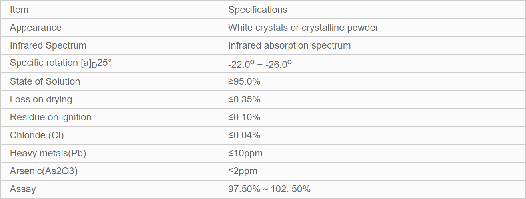Click the Assay '97.50% ~ 102. 50%' value
This screenshot has height=199, width=526.
[x=269, y=189]
